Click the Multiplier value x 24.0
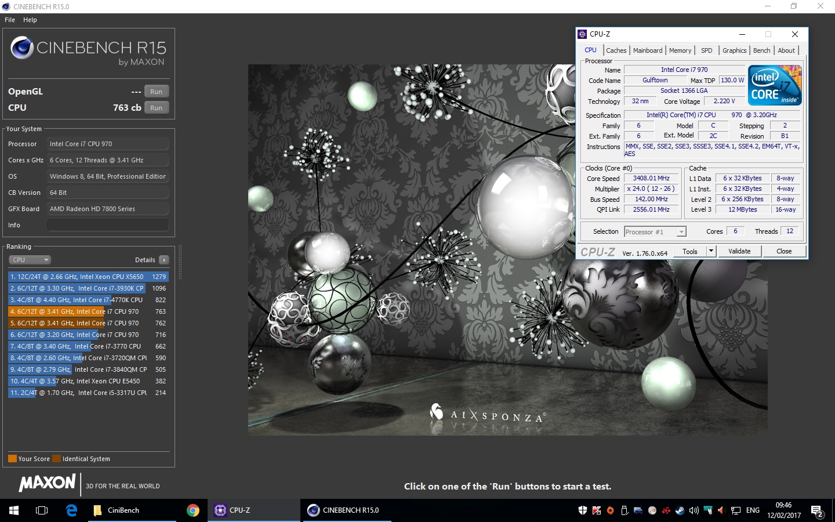 [651, 189]
